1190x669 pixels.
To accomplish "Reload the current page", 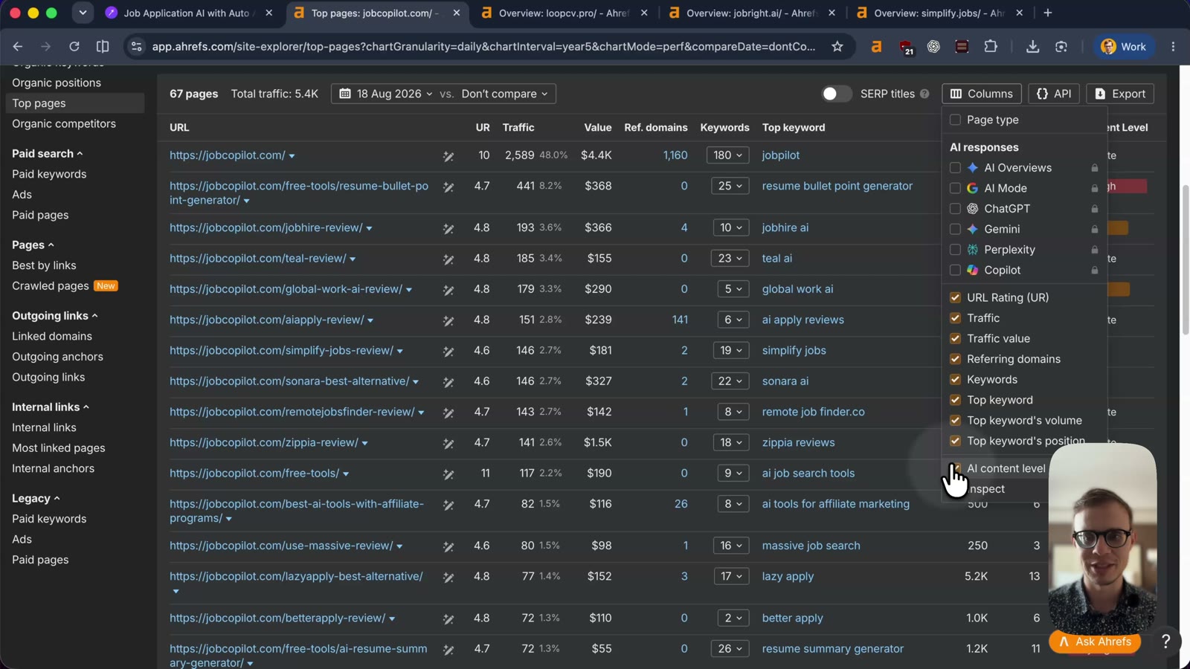I will click(74, 47).
